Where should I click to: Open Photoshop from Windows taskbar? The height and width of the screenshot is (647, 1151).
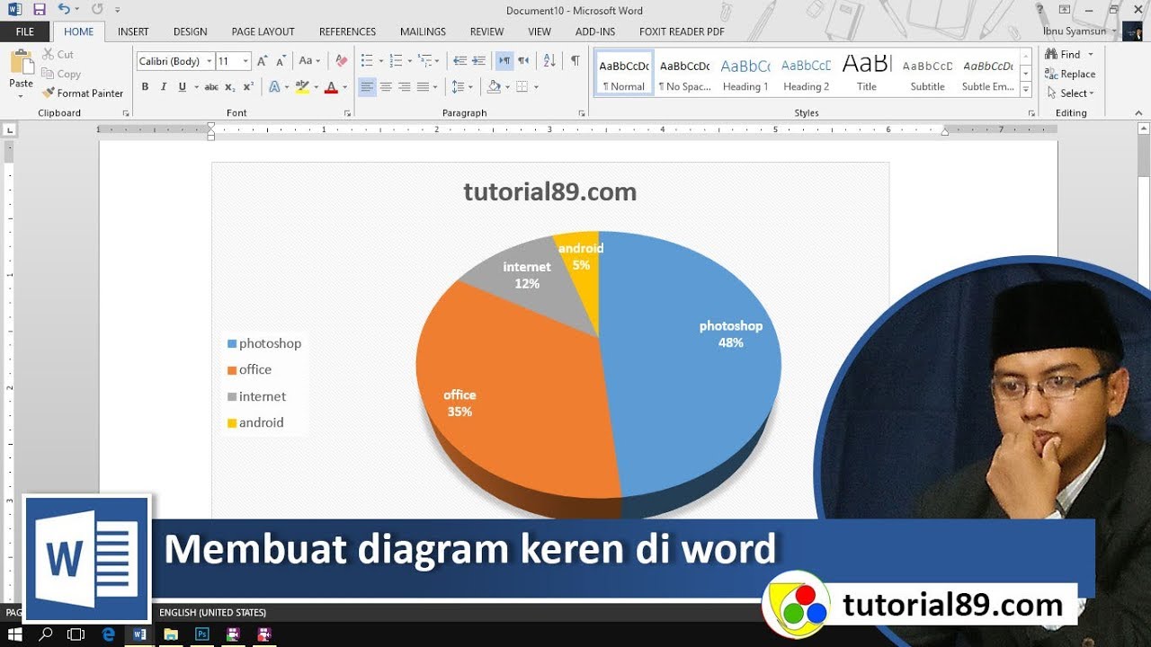[x=202, y=634]
